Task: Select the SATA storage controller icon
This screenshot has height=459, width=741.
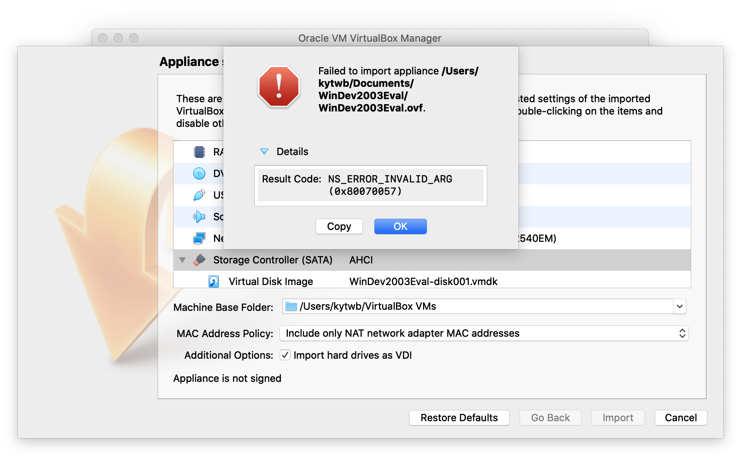Action: coord(199,260)
